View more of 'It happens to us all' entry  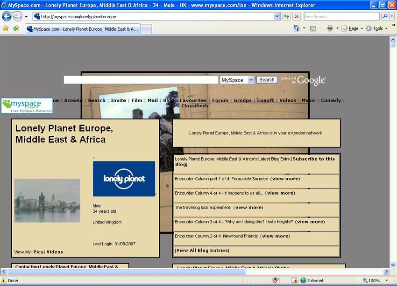point(280,193)
